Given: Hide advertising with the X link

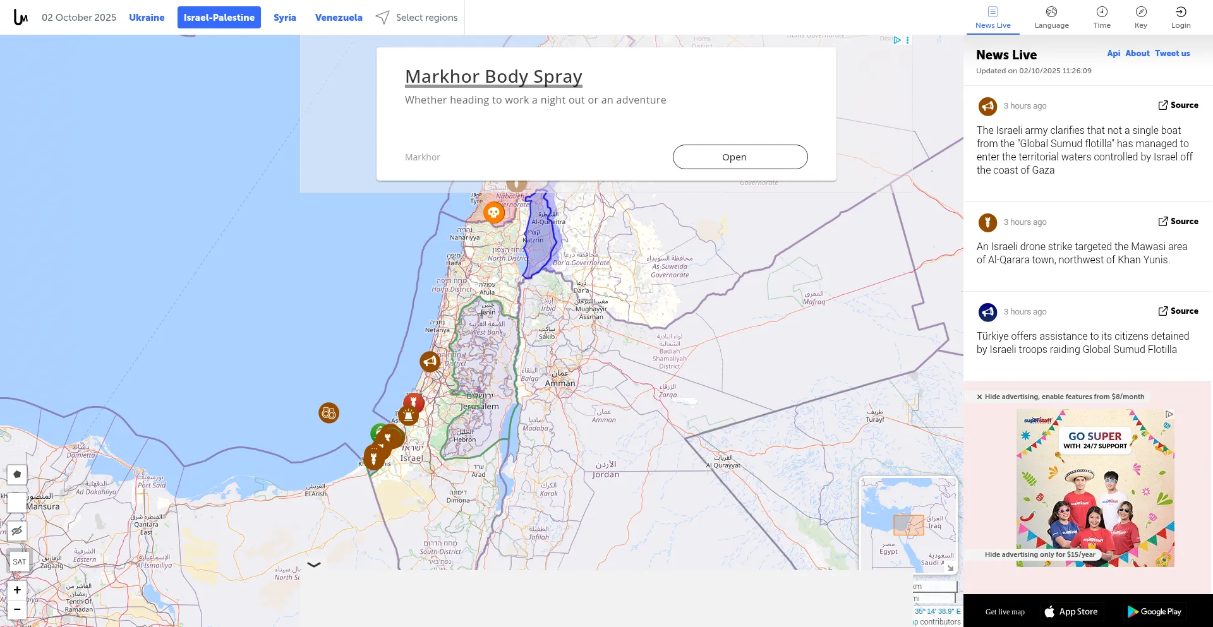Looking at the screenshot, I should coord(979,397).
